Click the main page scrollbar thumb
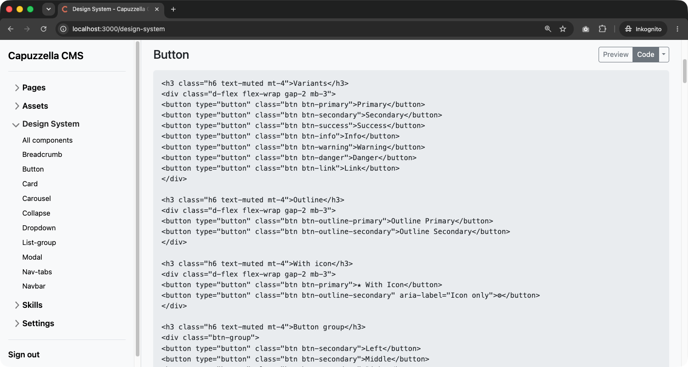This screenshot has height=367, width=688. [x=685, y=70]
